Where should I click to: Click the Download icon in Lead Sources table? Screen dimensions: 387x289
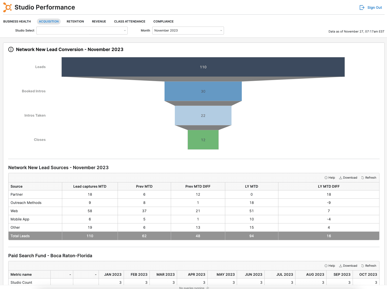tap(341, 178)
